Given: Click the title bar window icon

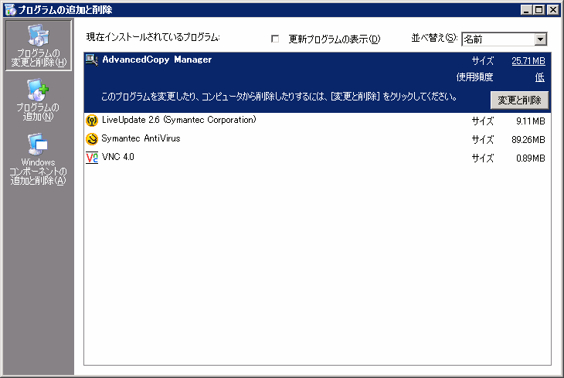Looking at the screenshot, I should [x=11, y=10].
